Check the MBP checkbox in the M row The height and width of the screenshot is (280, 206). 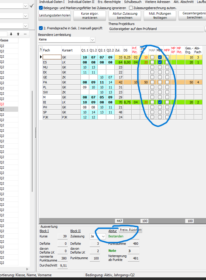coord(160,97)
